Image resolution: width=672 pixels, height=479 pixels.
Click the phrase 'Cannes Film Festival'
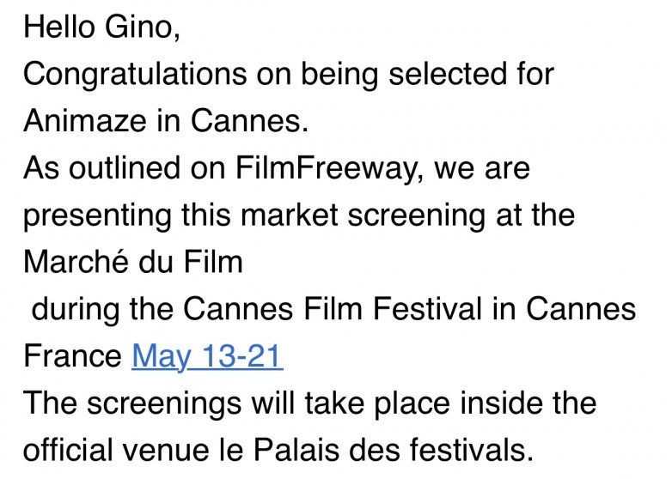pos(333,309)
